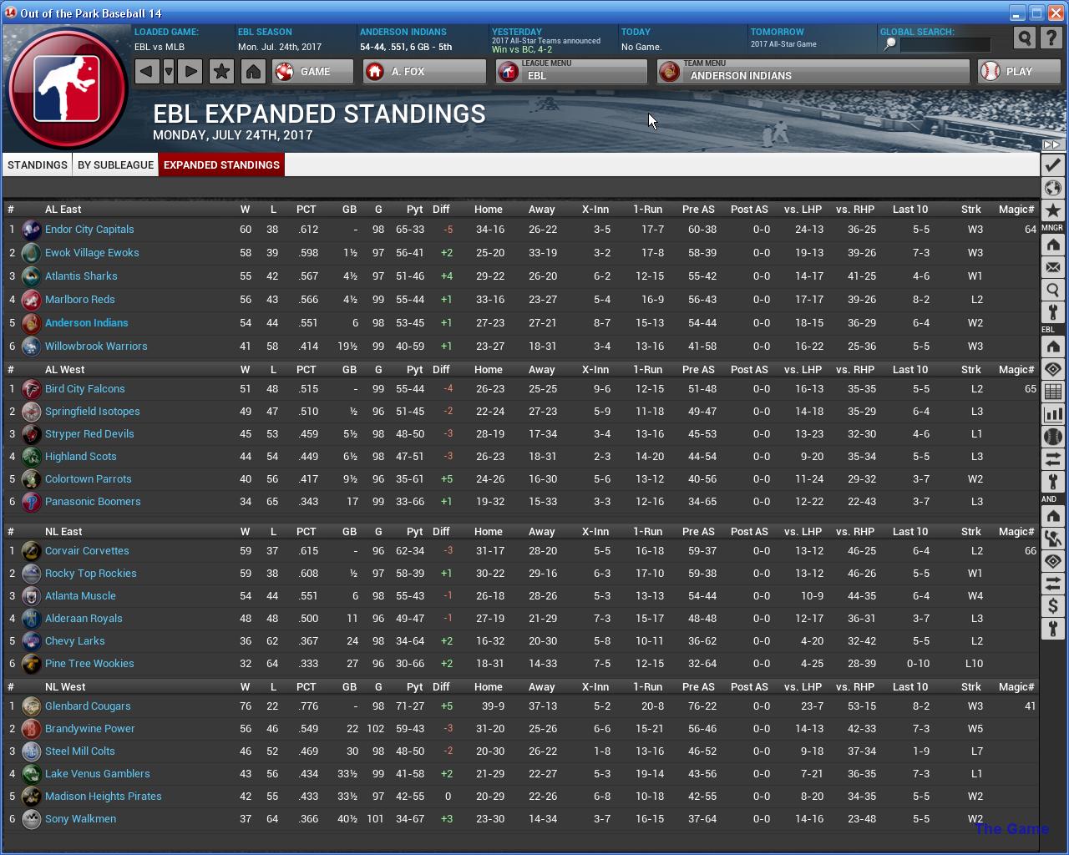Open the wrench icon under EBL
Screen dimensions: 1069x855
pyautogui.click(x=1052, y=482)
